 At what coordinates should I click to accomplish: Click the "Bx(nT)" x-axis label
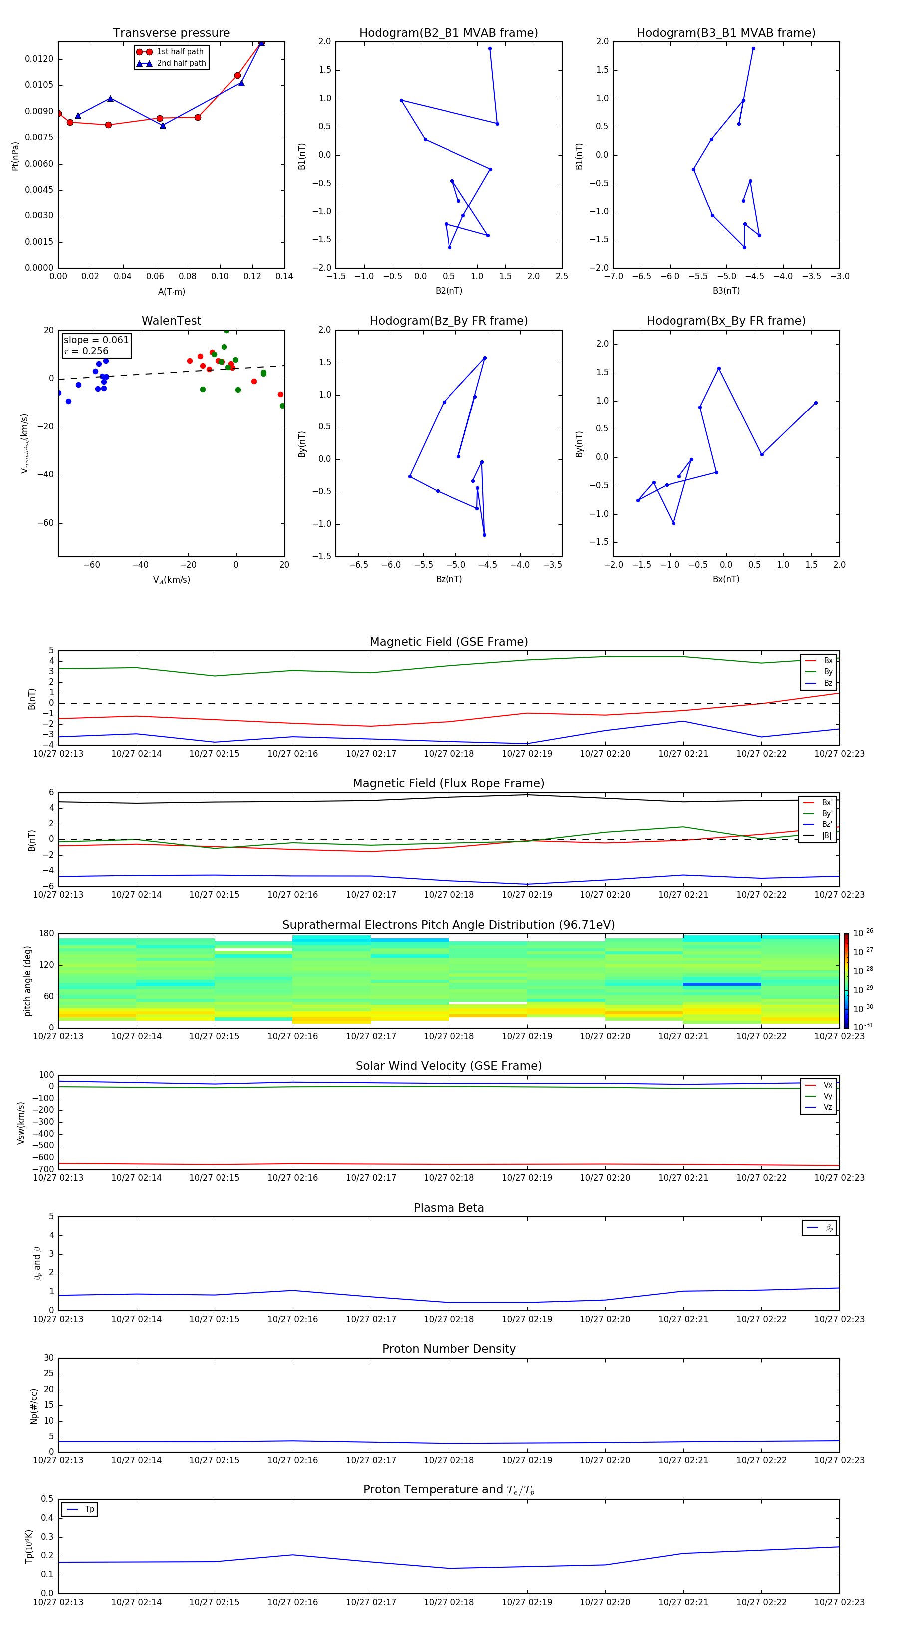coord(726,579)
